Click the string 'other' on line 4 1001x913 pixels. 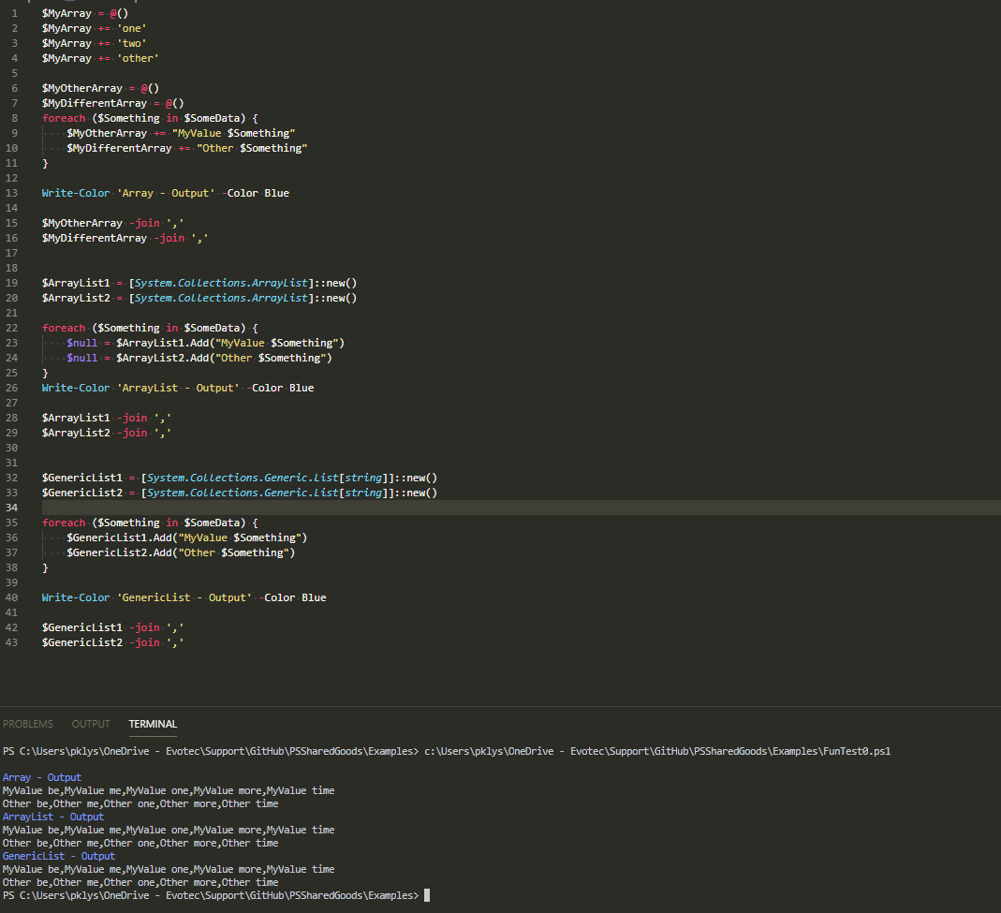pos(138,57)
